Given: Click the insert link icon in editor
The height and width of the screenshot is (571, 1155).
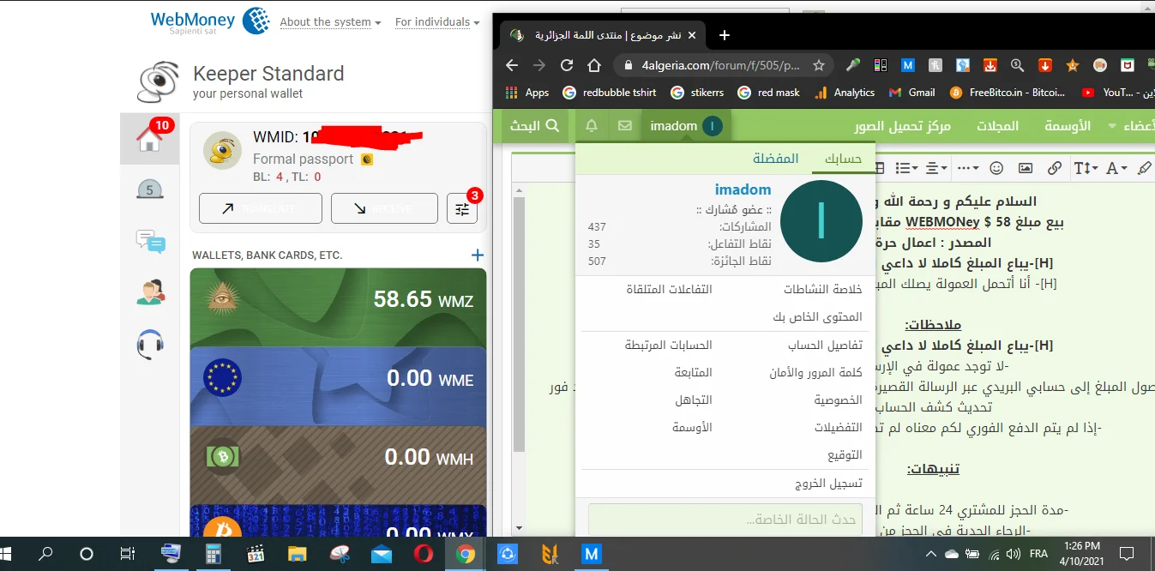Looking at the screenshot, I should tap(1055, 168).
